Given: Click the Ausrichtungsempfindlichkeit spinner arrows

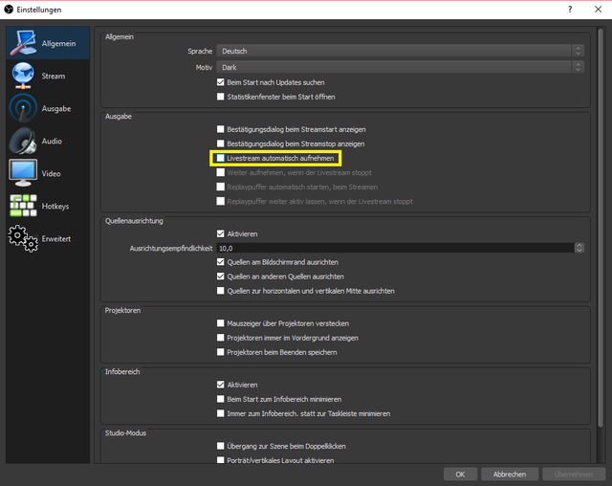Looking at the screenshot, I should pos(579,248).
